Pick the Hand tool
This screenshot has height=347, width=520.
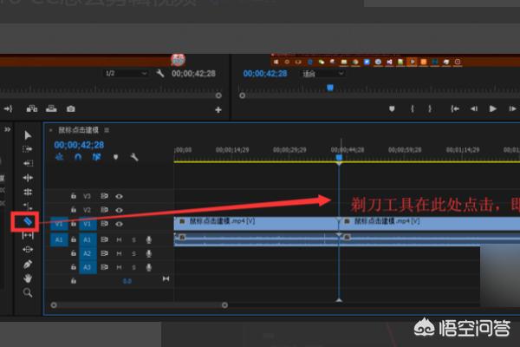28,278
